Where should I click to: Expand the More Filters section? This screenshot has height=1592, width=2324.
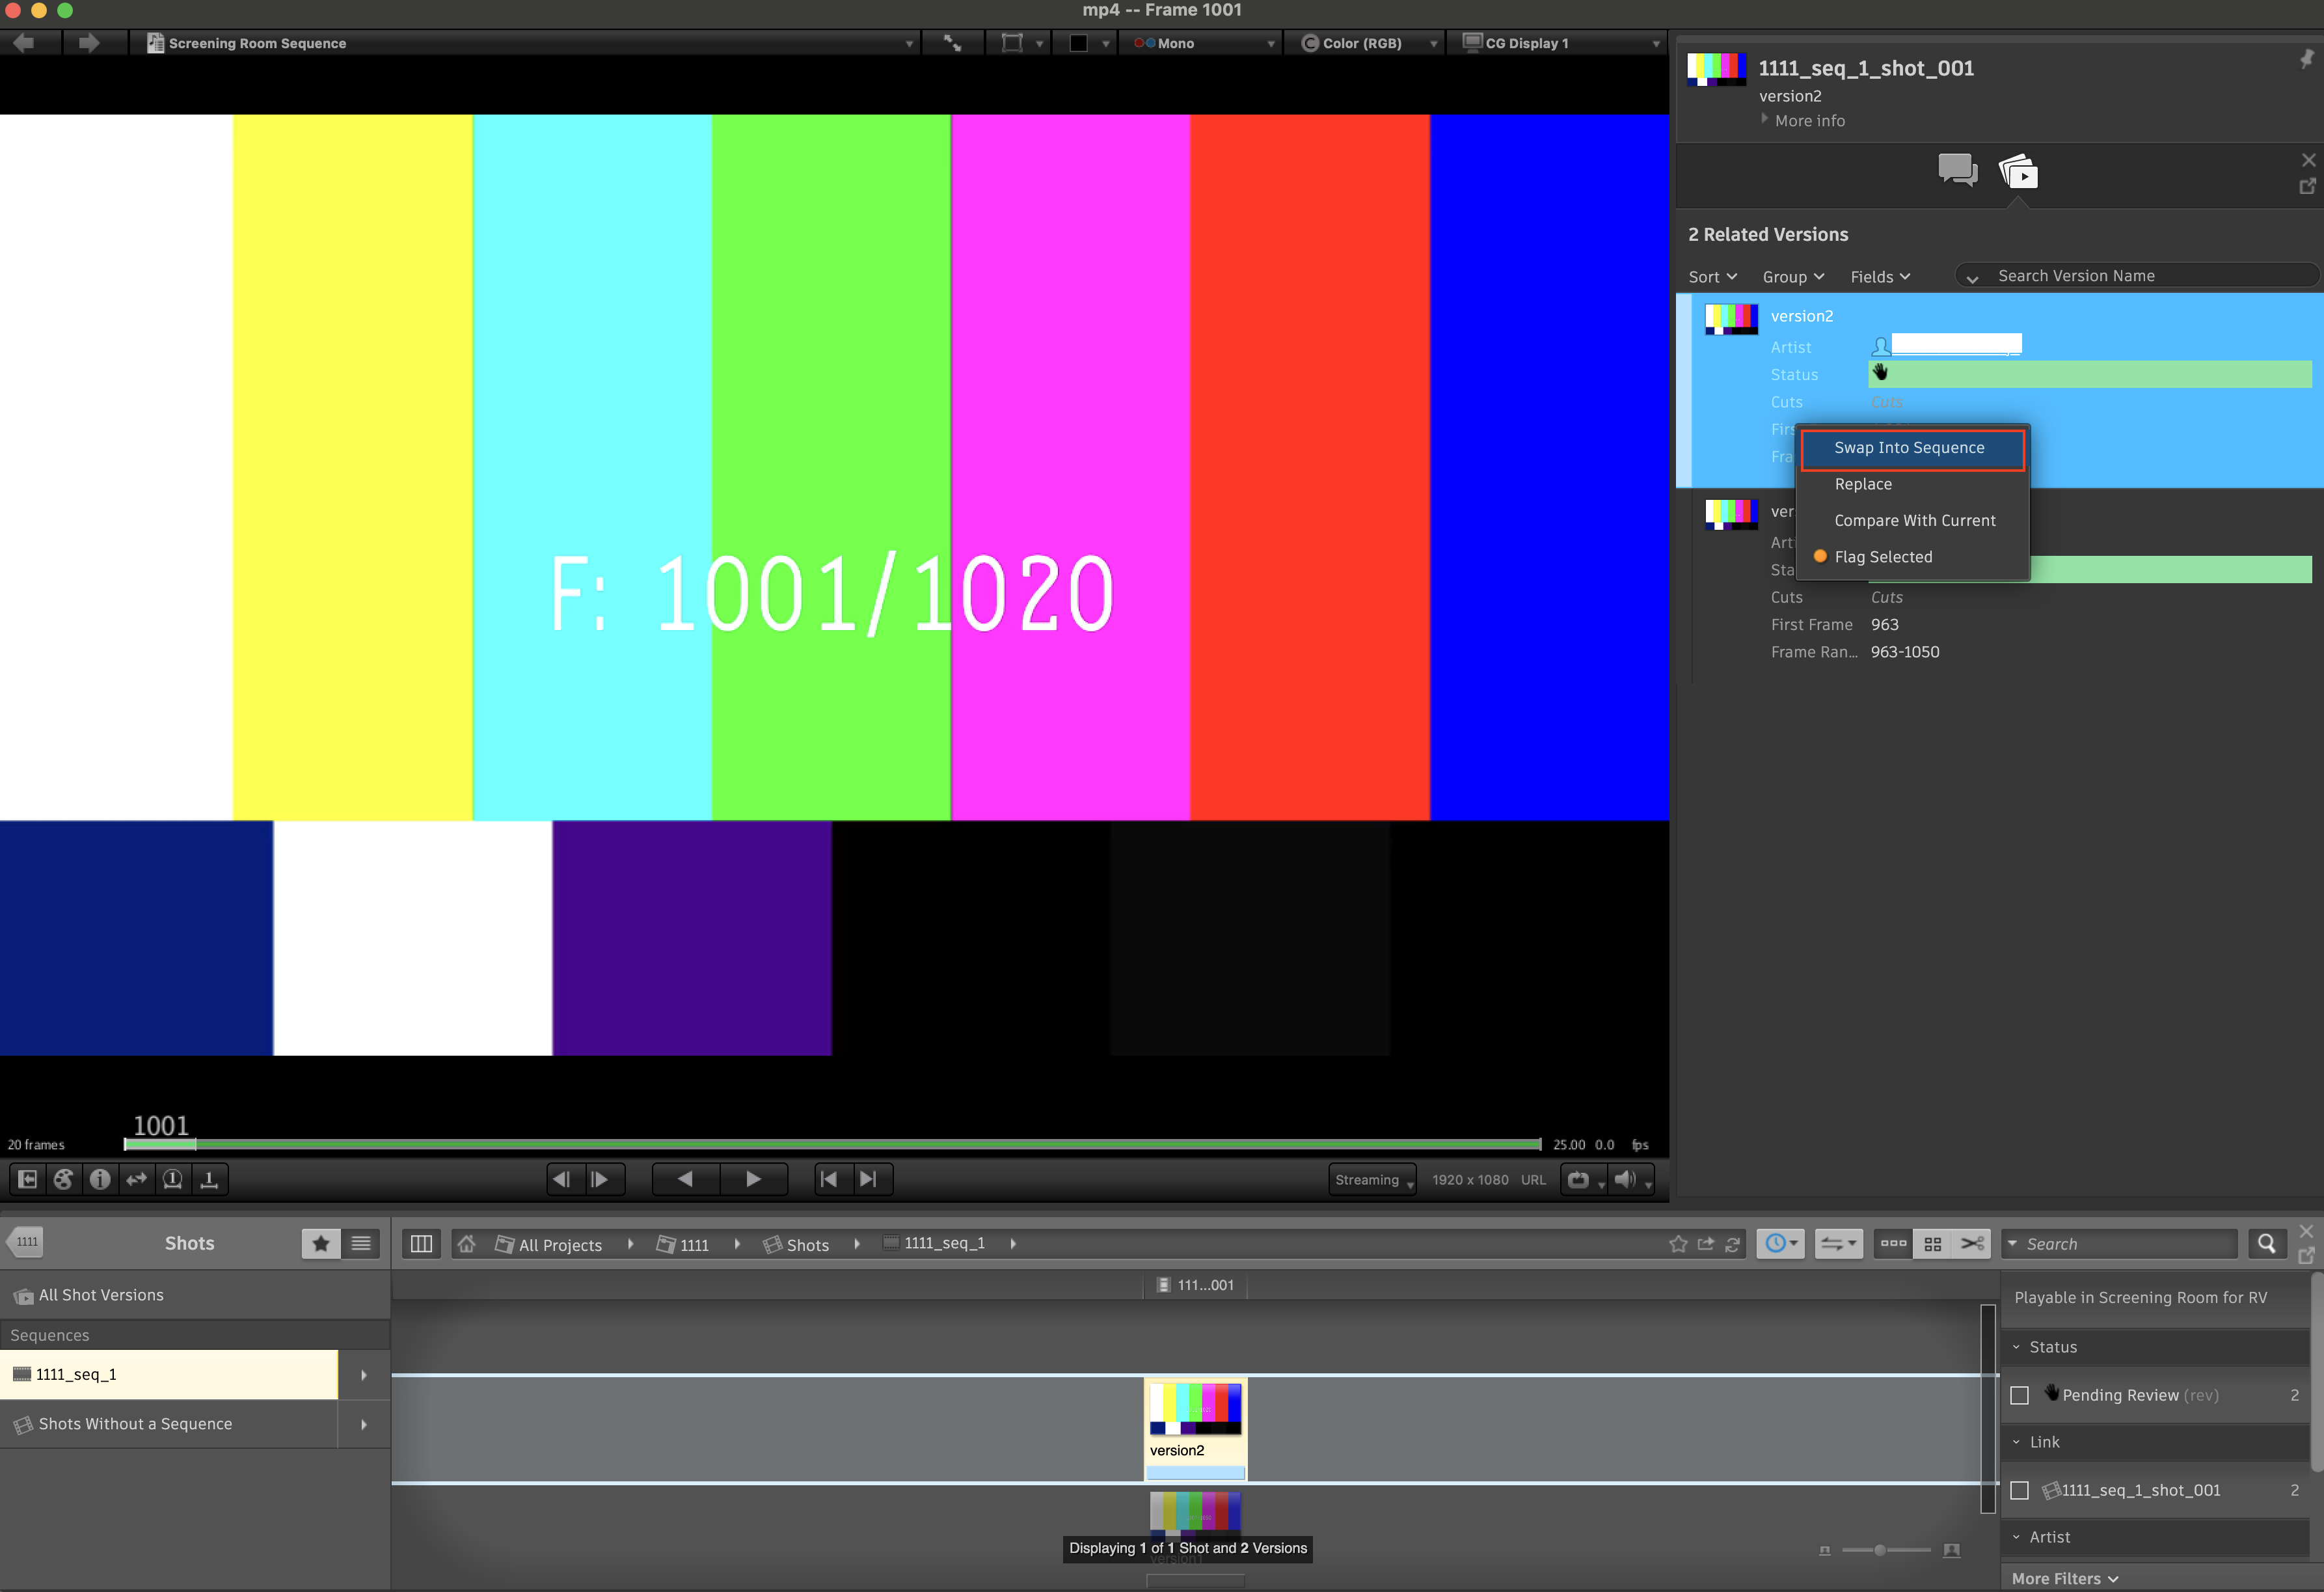[x=2062, y=1578]
